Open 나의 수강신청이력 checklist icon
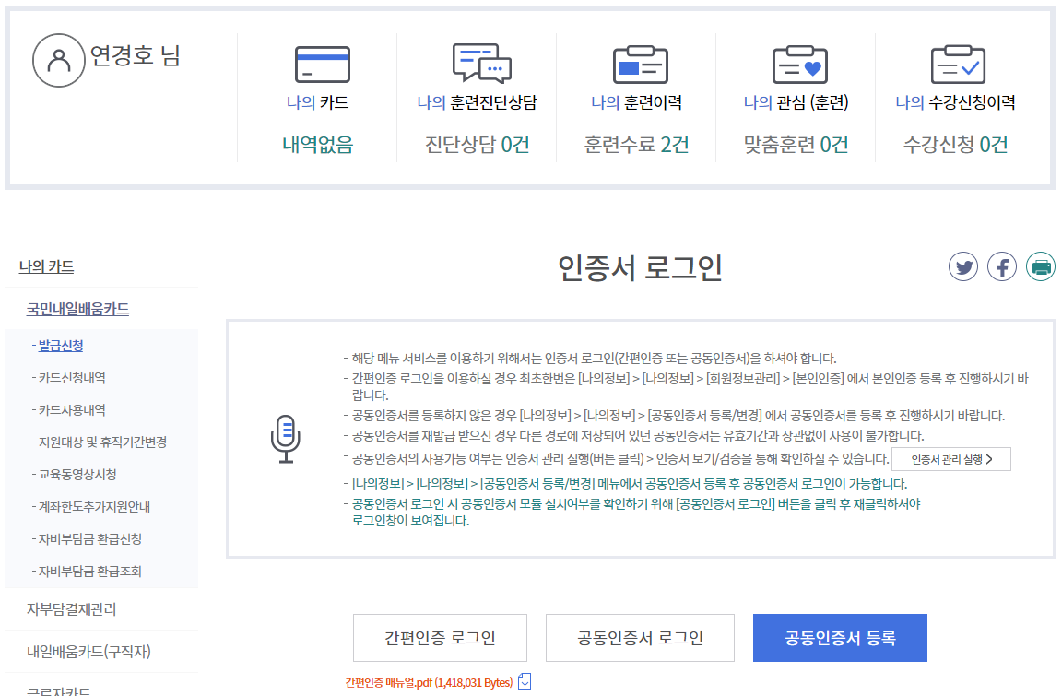 pos(958,65)
